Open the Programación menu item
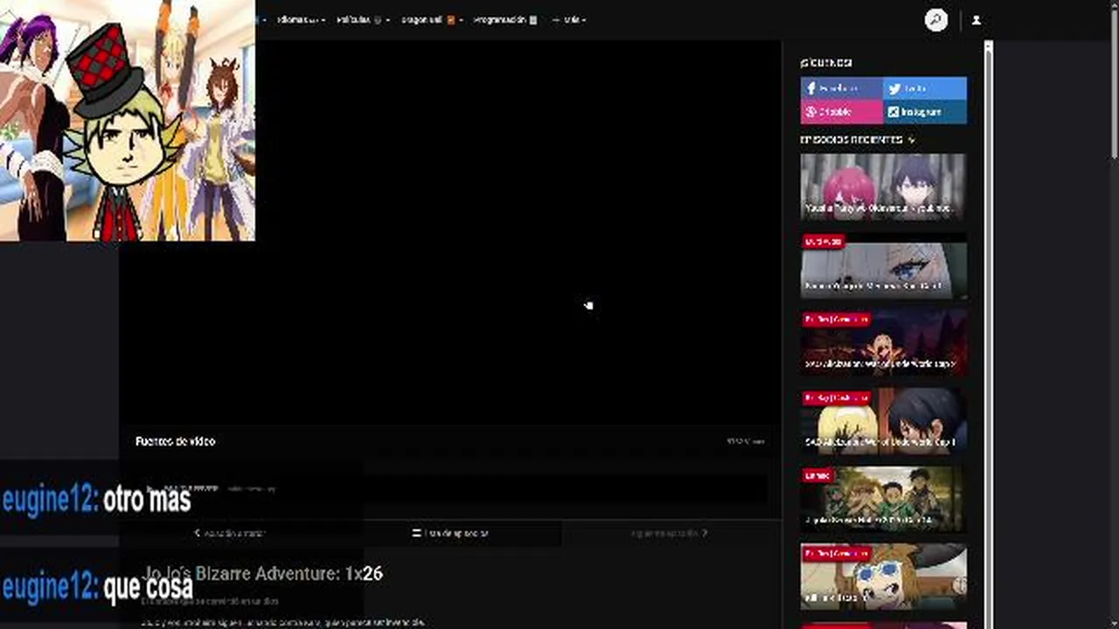 click(x=505, y=19)
